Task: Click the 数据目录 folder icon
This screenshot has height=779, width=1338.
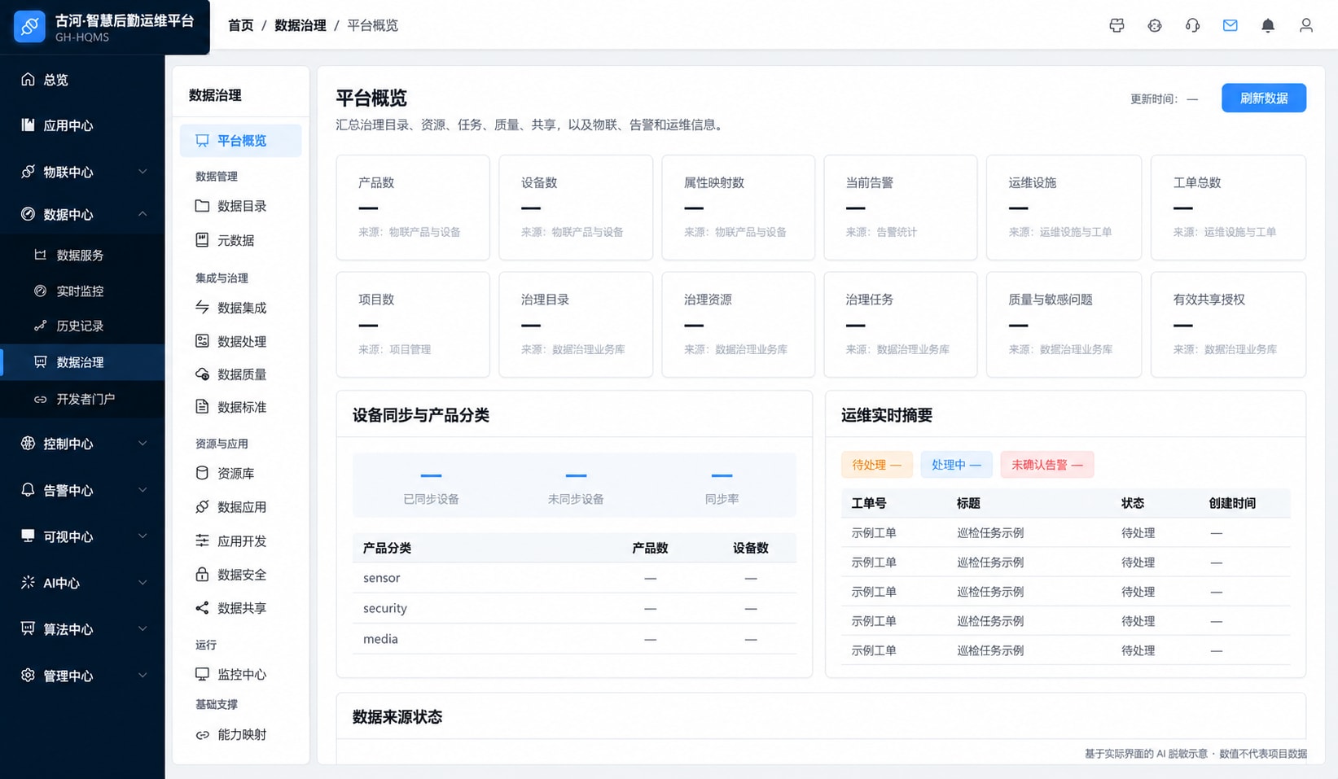Action: pyautogui.click(x=202, y=206)
